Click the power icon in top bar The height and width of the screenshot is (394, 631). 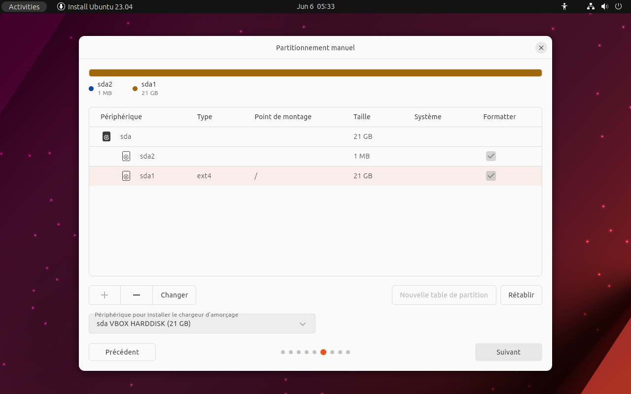coord(619,6)
